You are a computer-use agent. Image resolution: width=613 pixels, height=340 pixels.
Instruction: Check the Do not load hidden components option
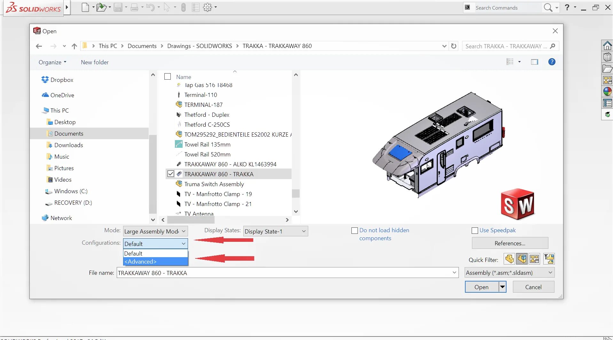pyautogui.click(x=354, y=230)
